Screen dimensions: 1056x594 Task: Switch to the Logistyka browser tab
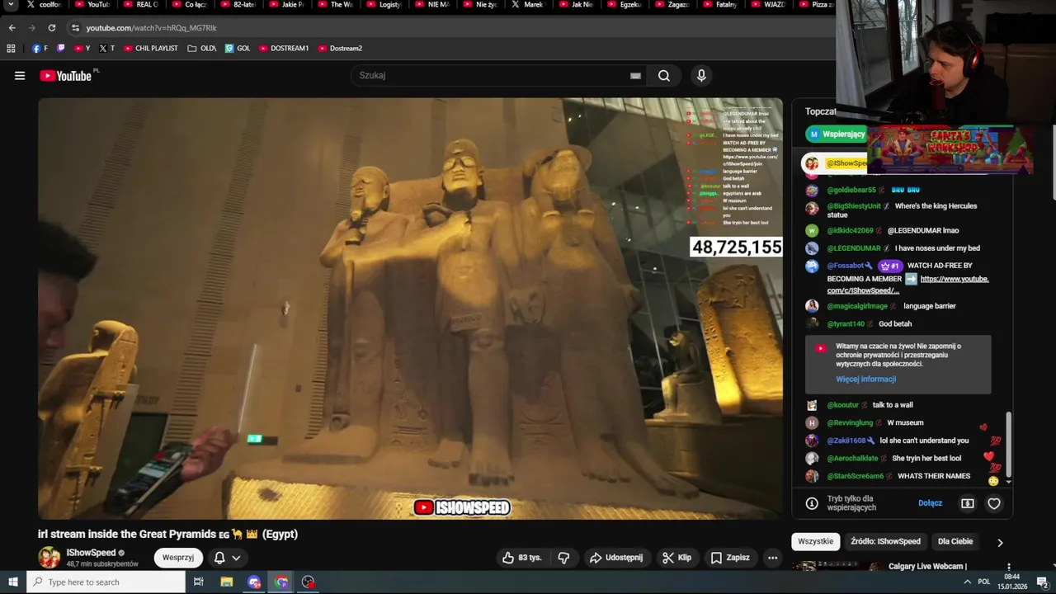point(383,5)
